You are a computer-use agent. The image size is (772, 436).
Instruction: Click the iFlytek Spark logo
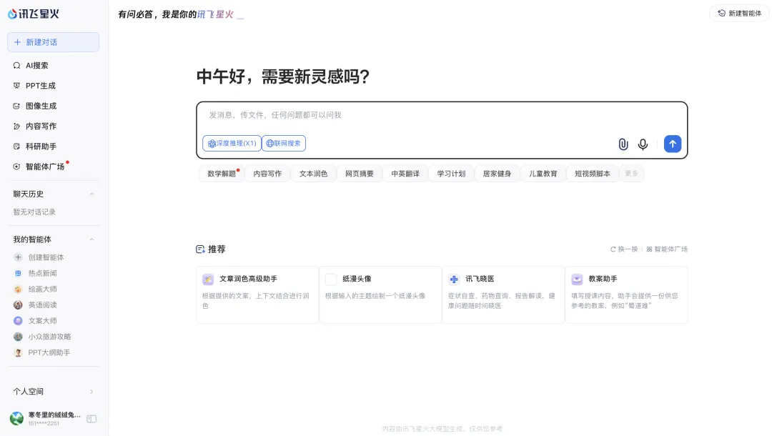pos(34,14)
